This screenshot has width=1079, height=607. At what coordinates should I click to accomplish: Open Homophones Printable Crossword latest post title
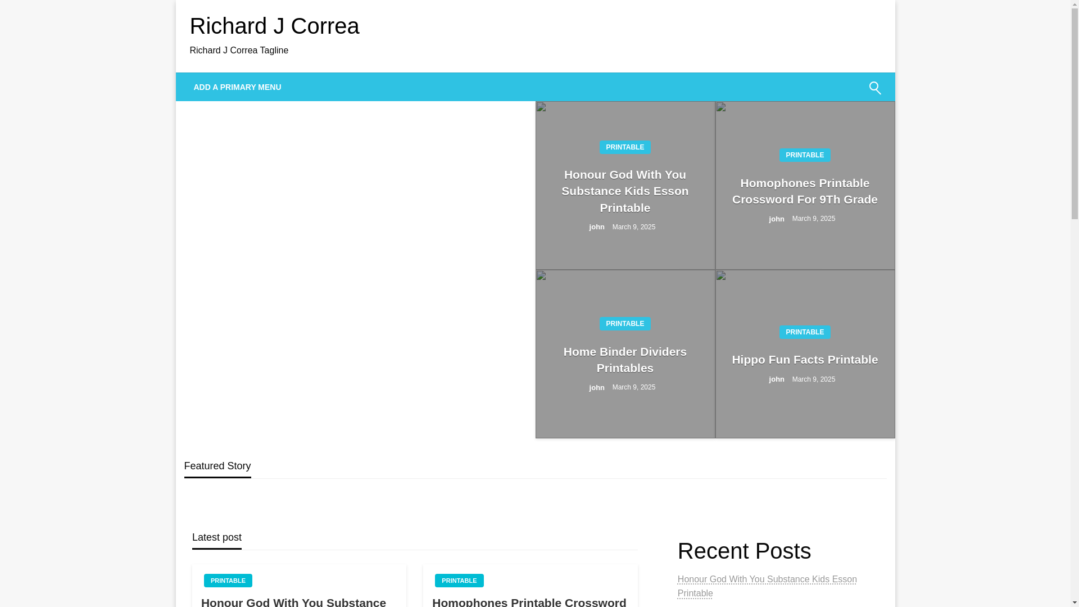tap(529, 601)
